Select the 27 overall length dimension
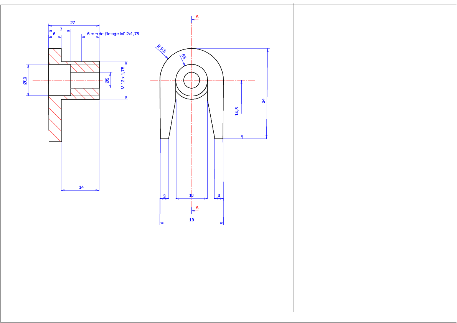This screenshot has height=323, width=457. (x=73, y=23)
